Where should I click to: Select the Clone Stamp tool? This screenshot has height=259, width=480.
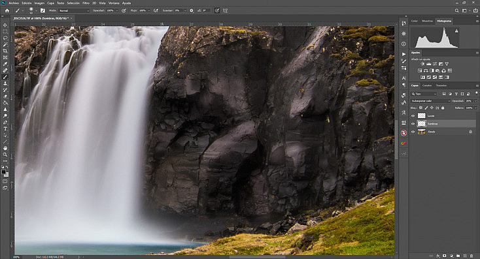(x=5, y=84)
